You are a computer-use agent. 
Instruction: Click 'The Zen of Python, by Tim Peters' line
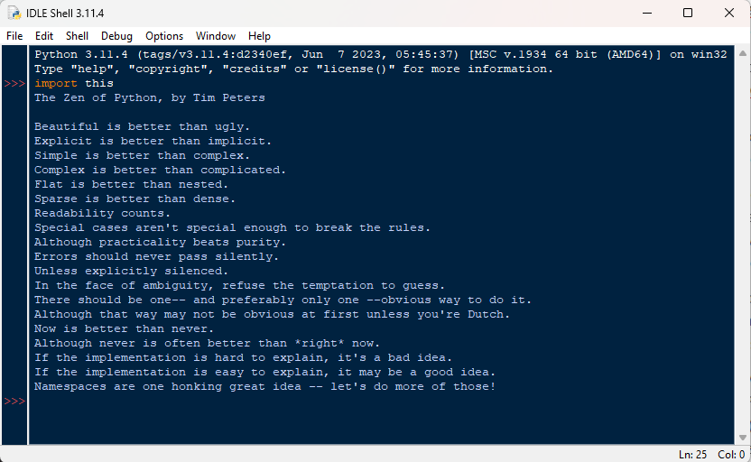point(149,97)
